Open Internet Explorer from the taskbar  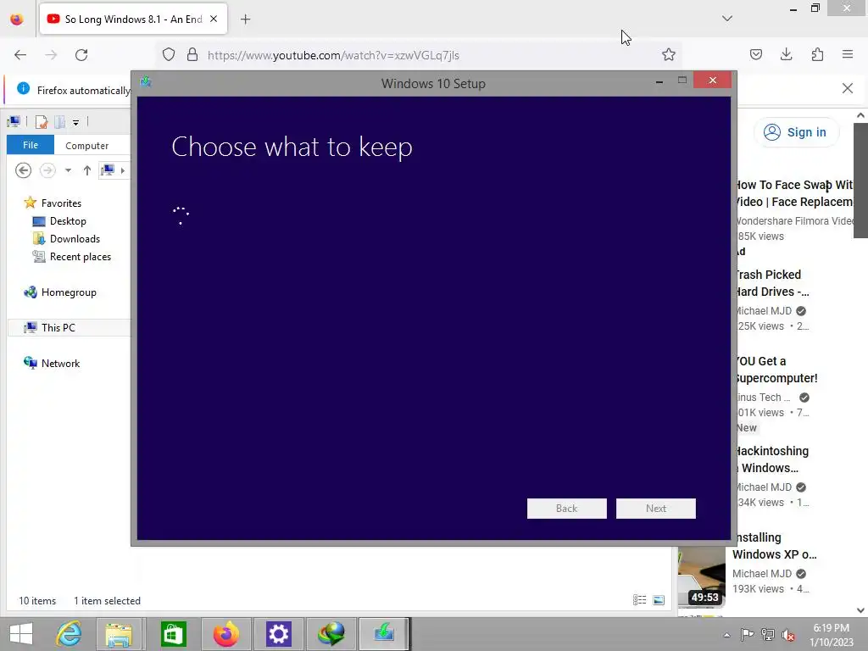[70, 634]
